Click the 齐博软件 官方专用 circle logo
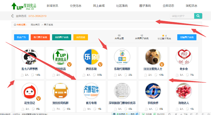The height and width of the screenshot is (115, 211). (x=91, y=91)
